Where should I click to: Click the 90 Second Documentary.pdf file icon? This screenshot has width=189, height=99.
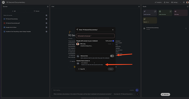tap(4, 23)
